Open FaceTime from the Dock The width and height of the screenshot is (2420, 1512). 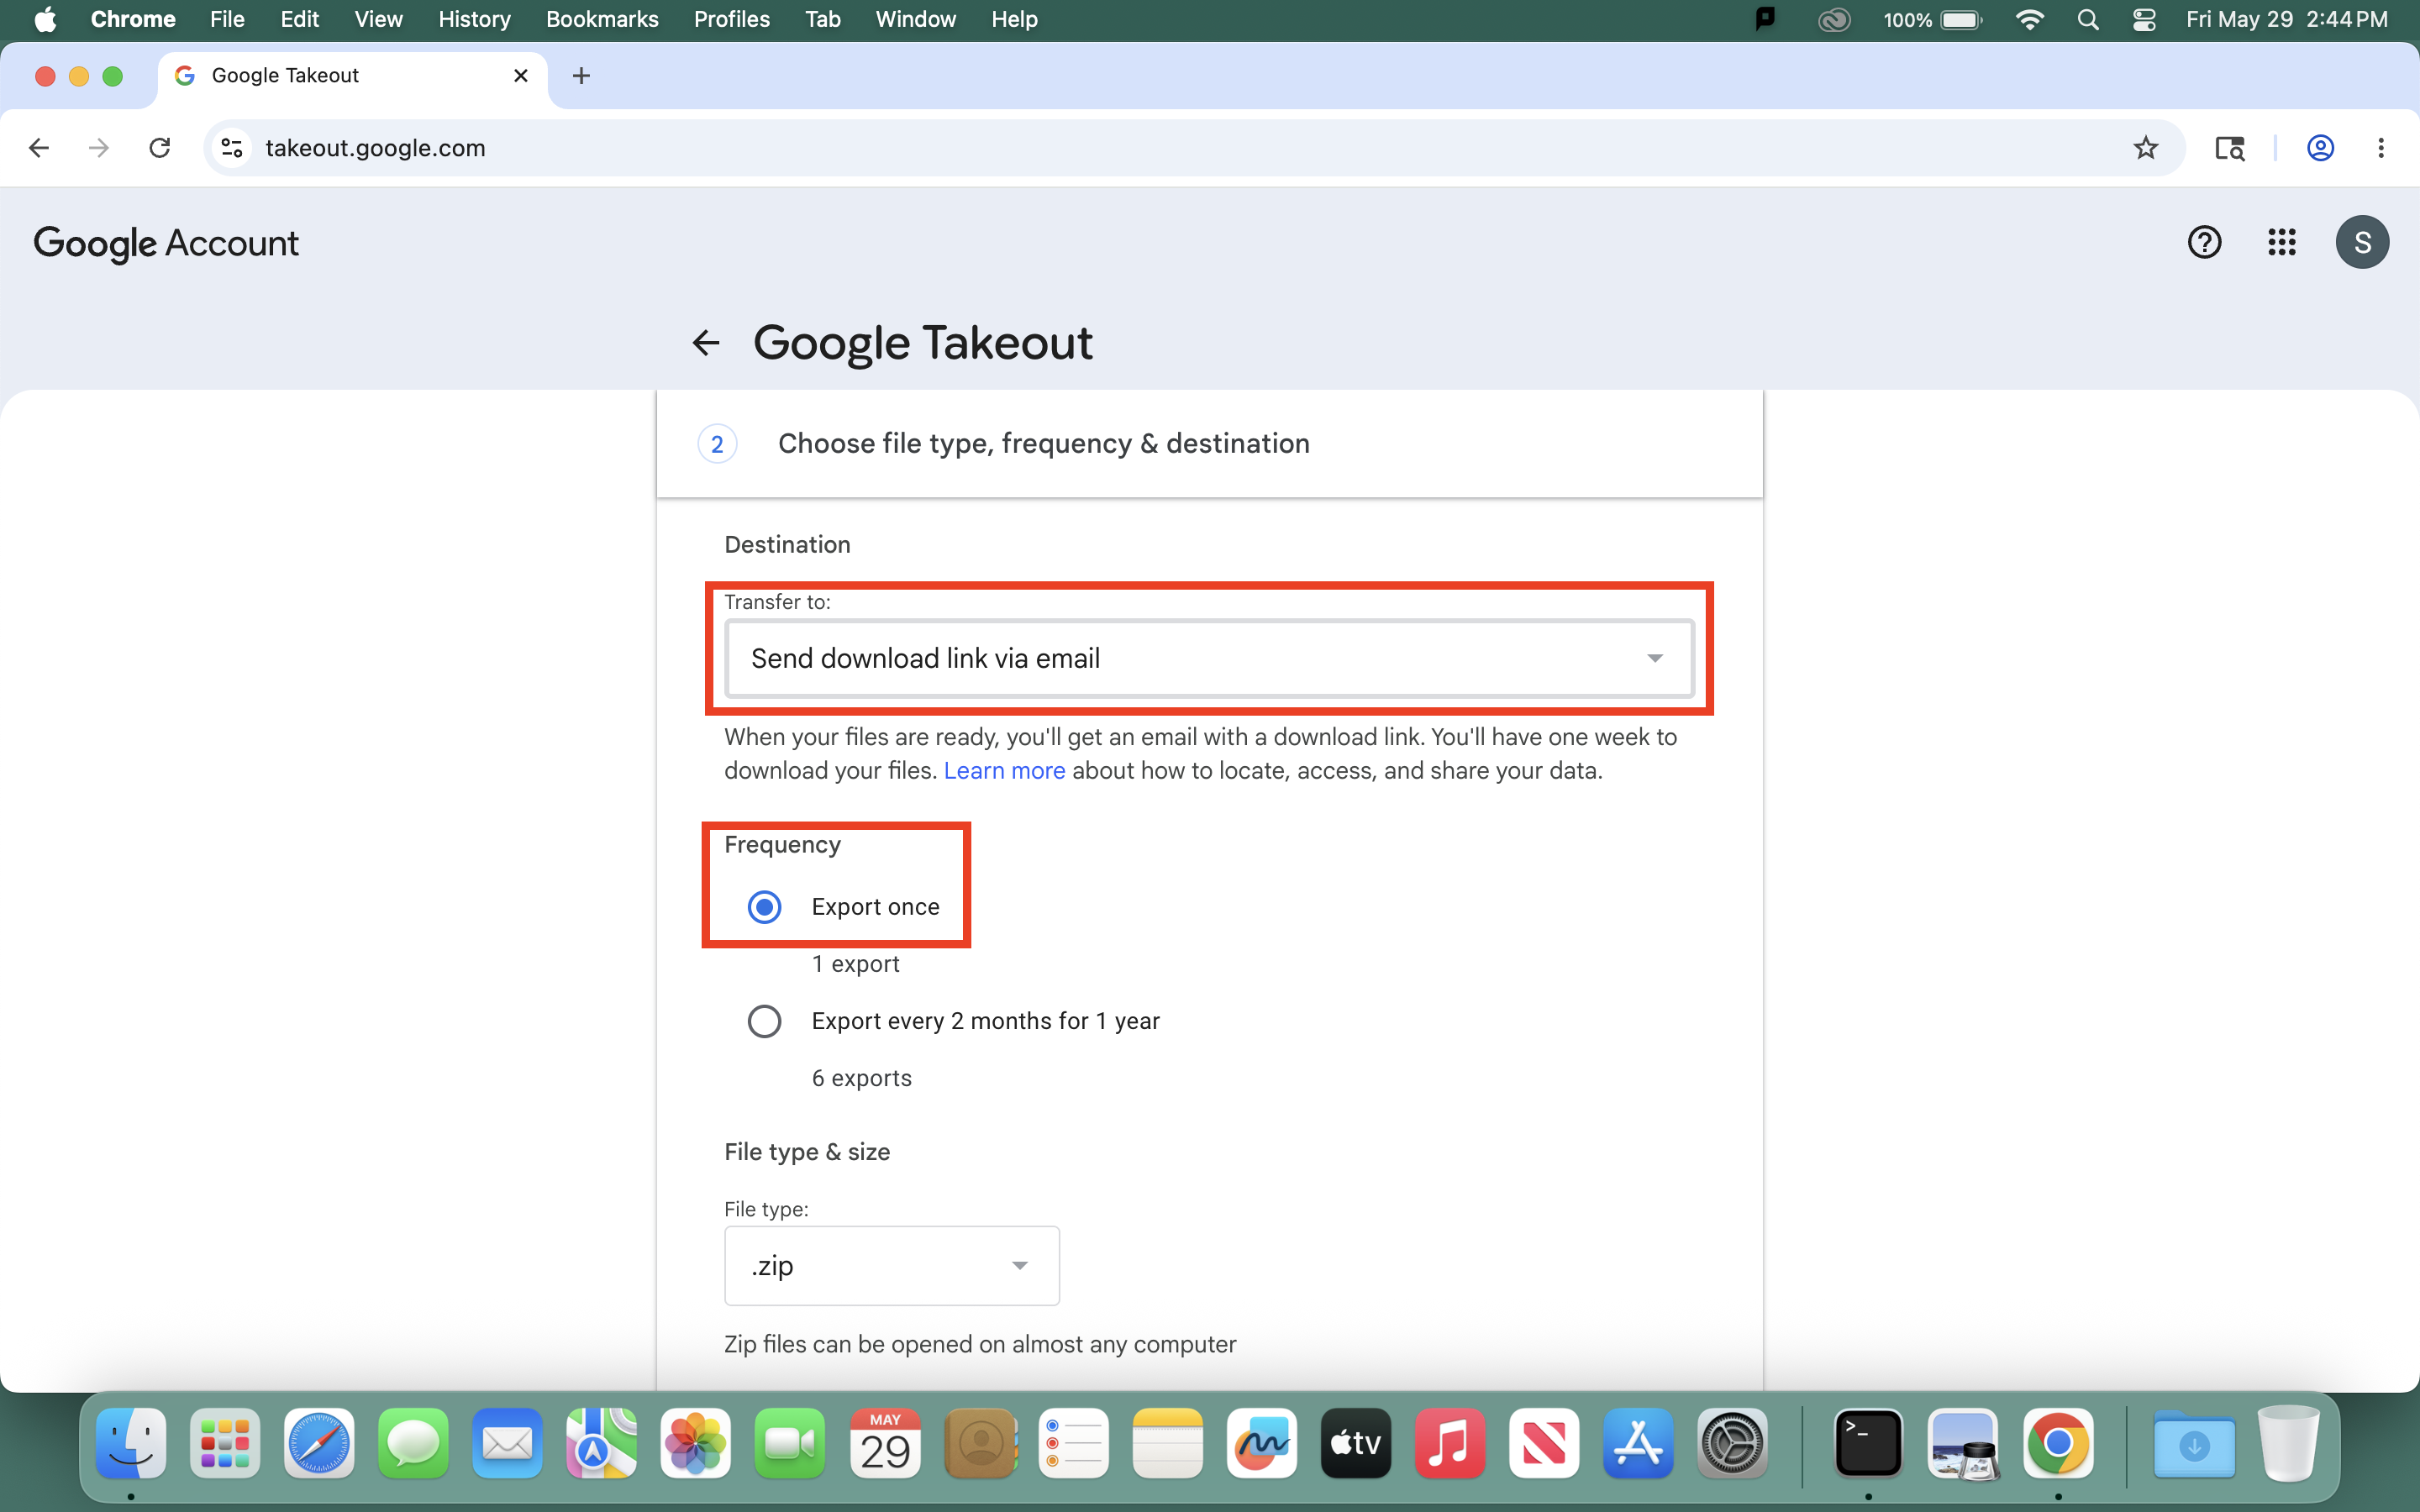789,1443
